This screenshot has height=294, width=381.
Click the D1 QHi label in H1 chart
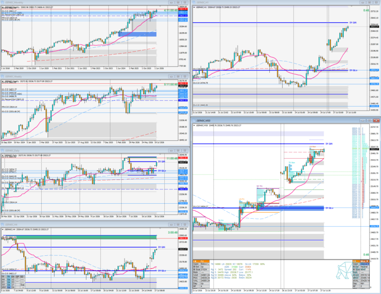tap(353, 23)
